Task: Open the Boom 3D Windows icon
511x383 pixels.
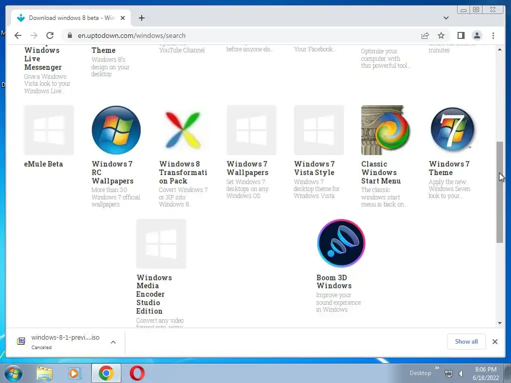Action: point(341,243)
